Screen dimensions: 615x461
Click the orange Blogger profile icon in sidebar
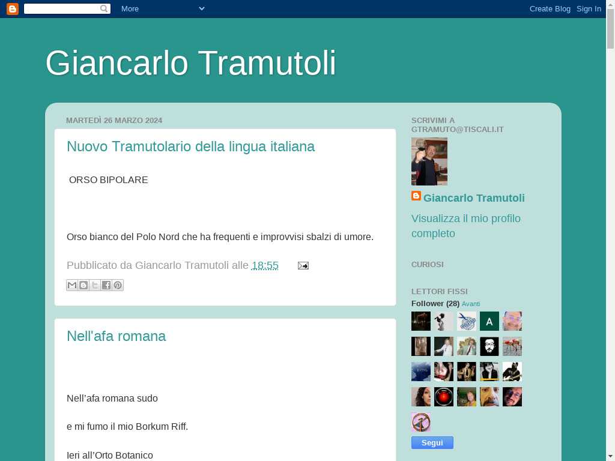pos(416,196)
